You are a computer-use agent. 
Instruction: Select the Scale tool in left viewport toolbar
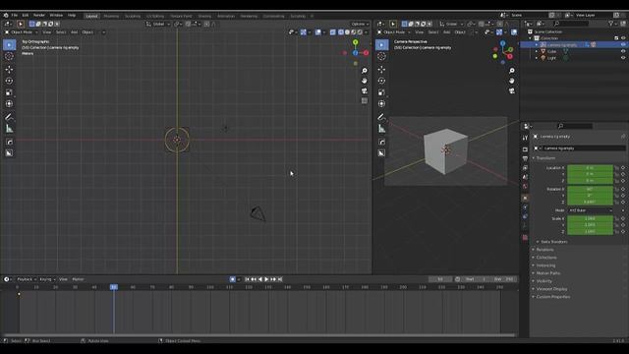click(x=9, y=92)
